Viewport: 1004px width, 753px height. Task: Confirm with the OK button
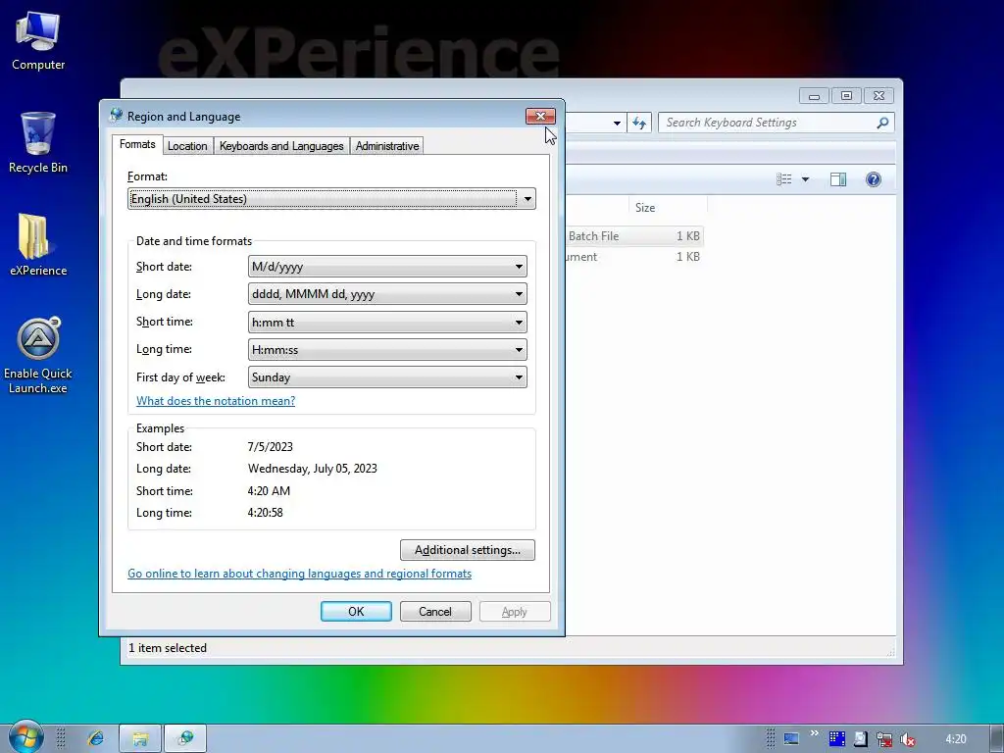tap(356, 612)
